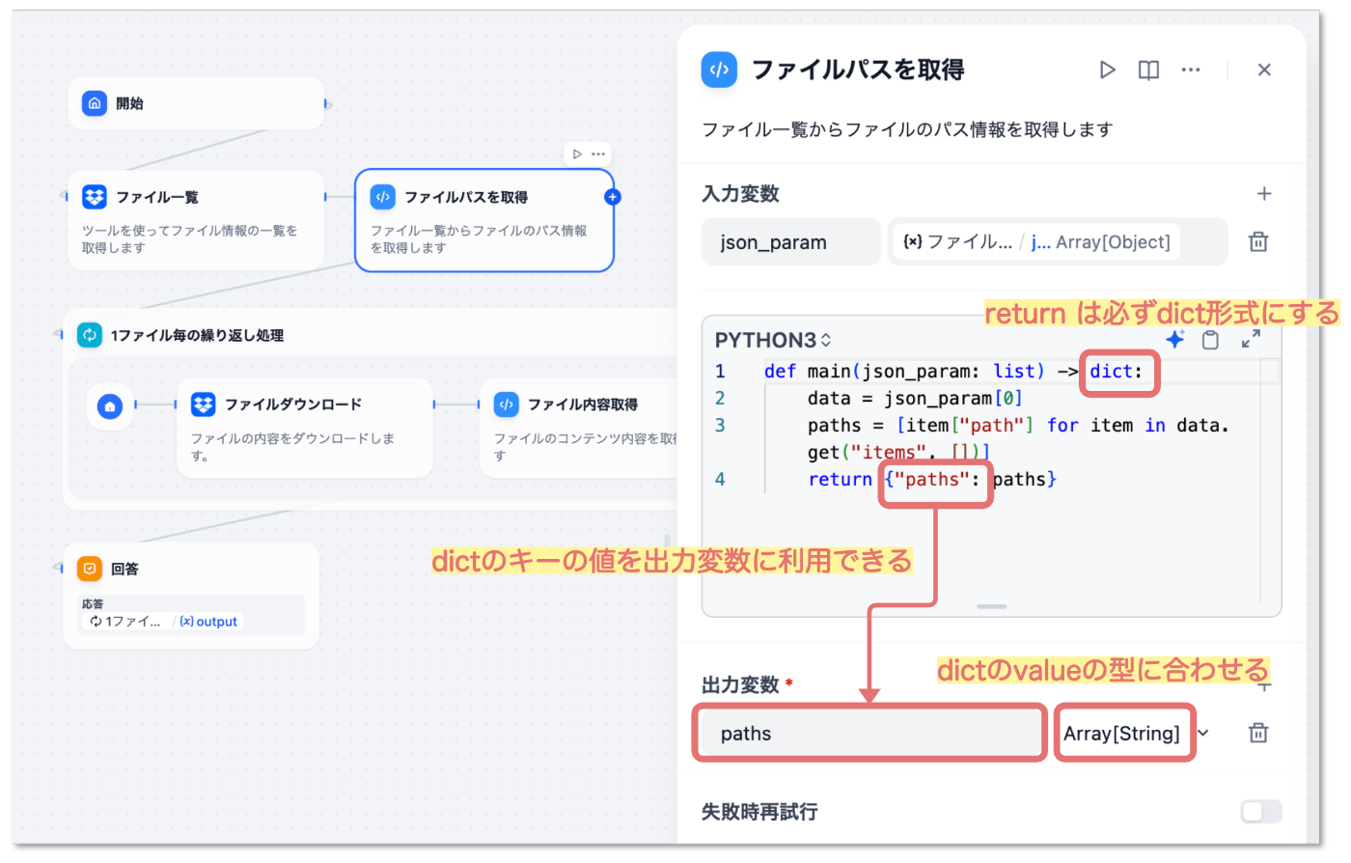Viewport: 1351px width, 863px height.
Task: Click the 開始 node home icon
Action: click(95, 103)
